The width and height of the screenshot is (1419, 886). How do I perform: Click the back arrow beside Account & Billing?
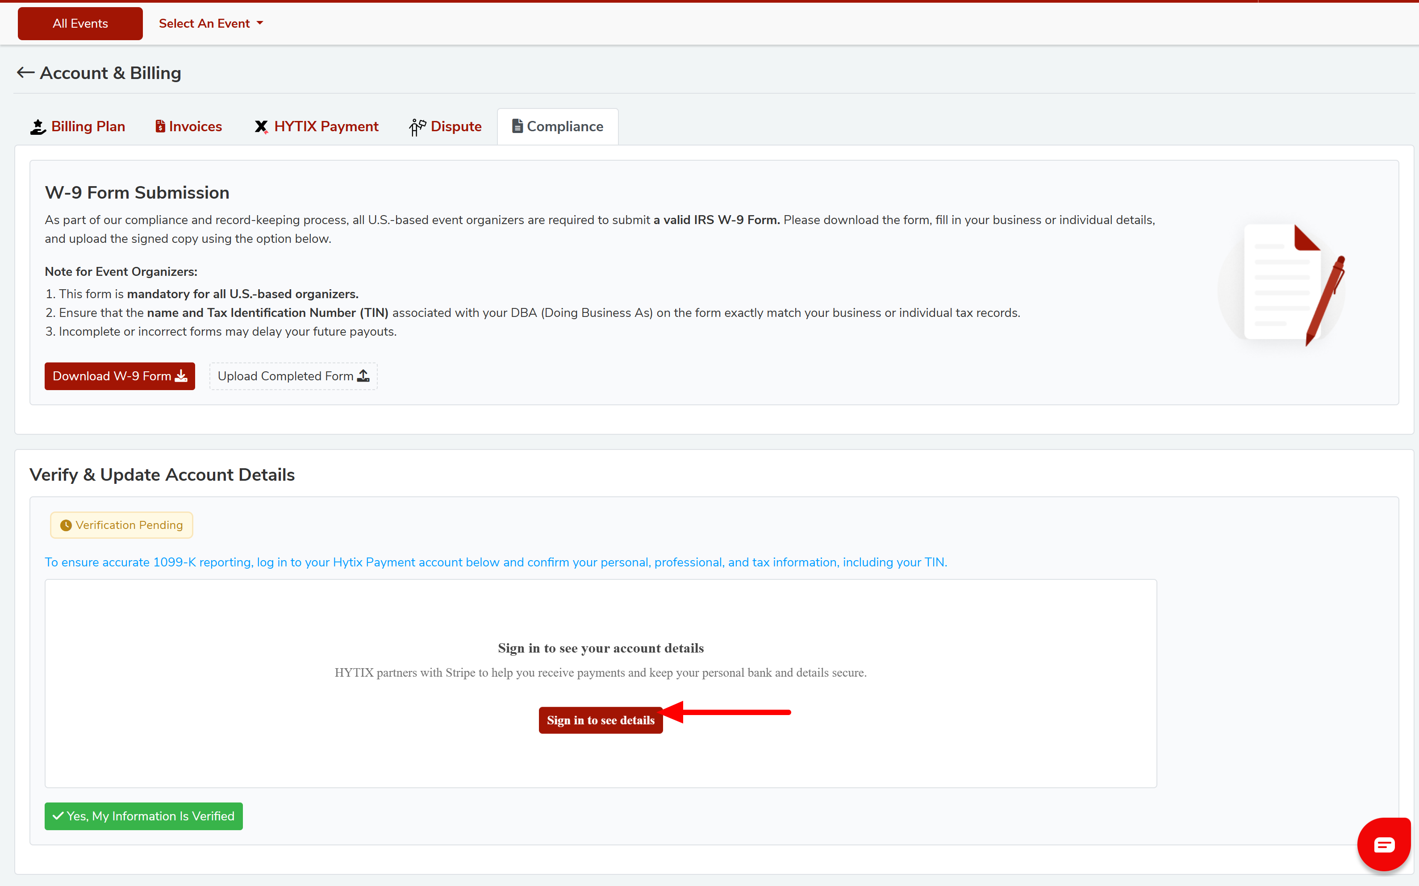[25, 73]
